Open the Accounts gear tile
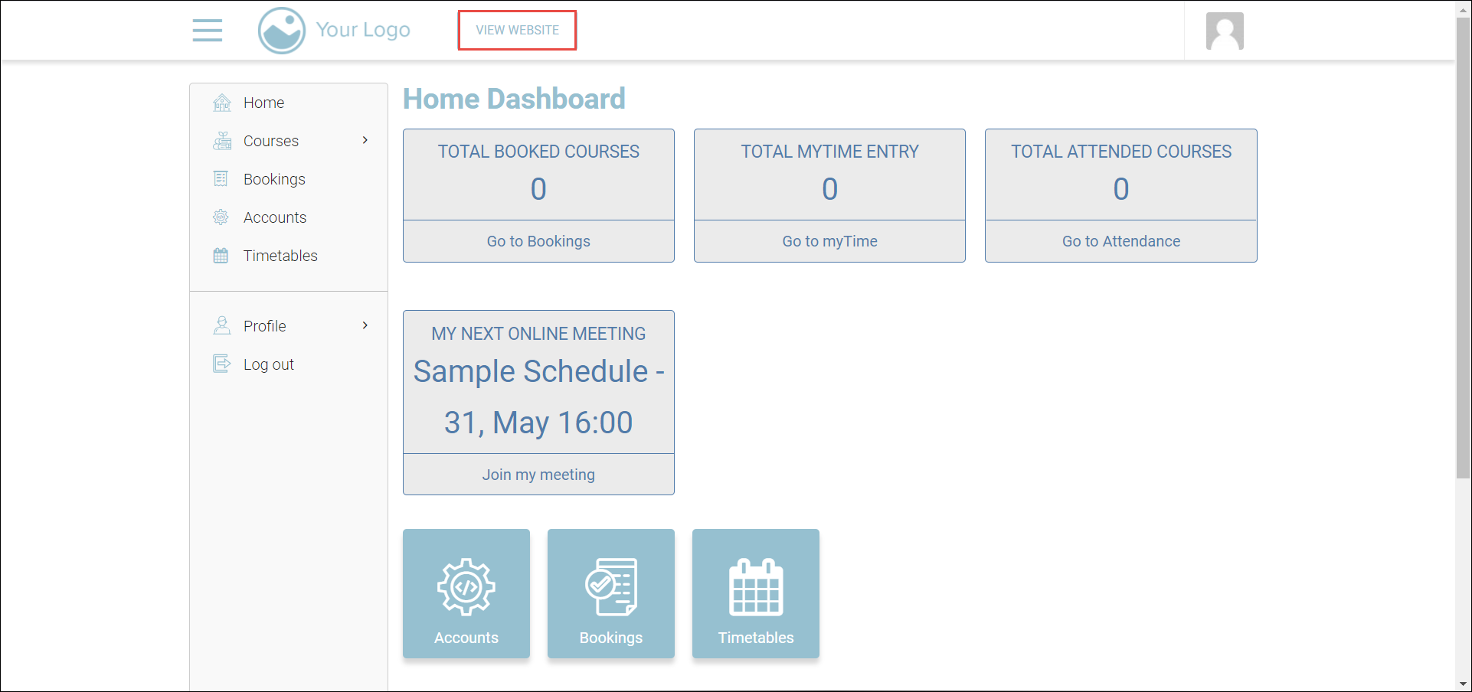This screenshot has height=692, width=1472. pyautogui.click(x=466, y=593)
